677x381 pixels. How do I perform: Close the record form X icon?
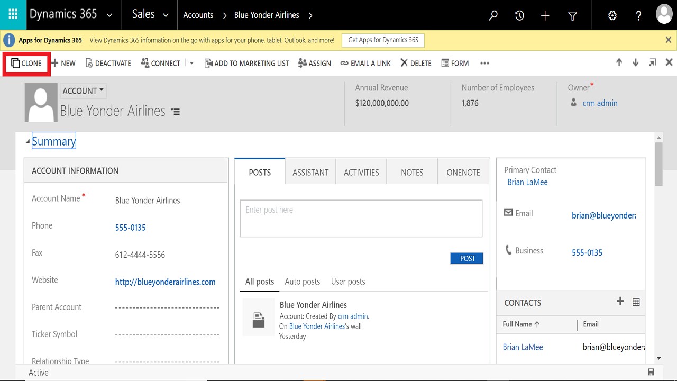coord(669,62)
